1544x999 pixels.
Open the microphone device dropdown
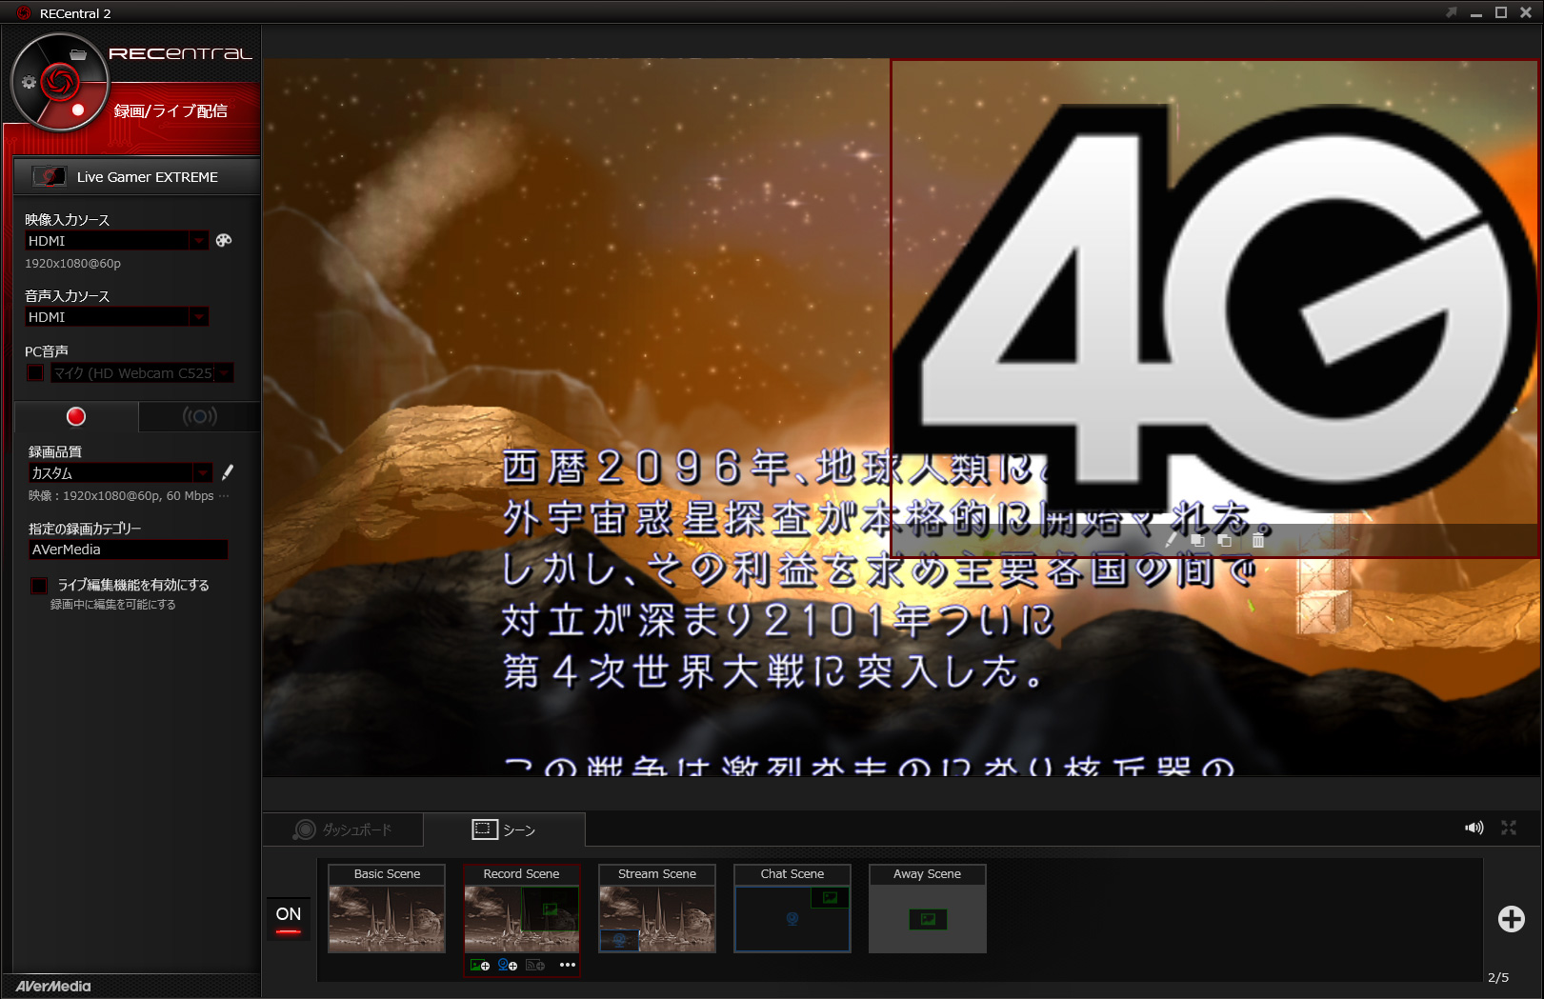224,372
